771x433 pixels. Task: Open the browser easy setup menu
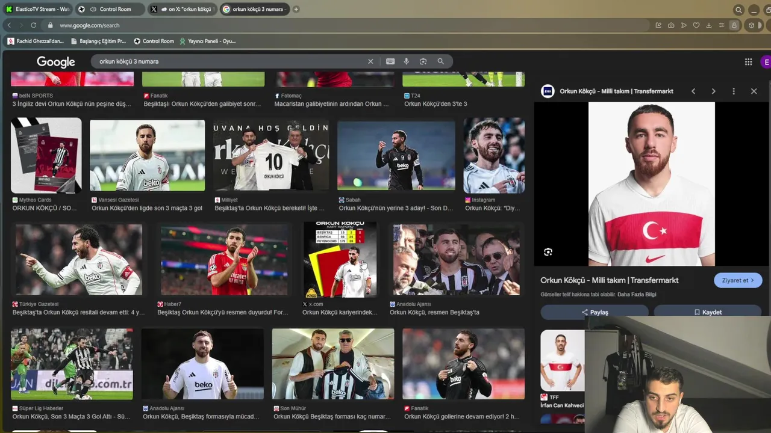point(722,25)
